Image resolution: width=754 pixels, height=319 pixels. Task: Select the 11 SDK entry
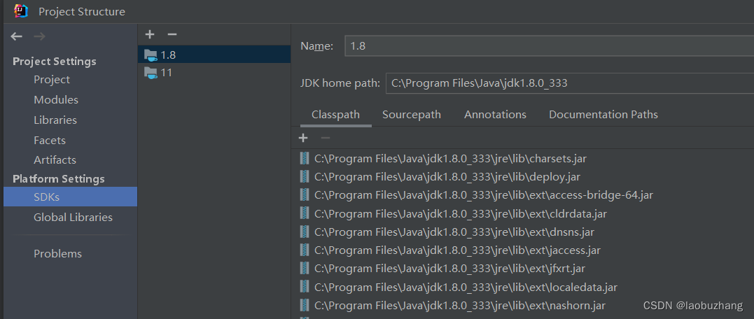click(214, 73)
